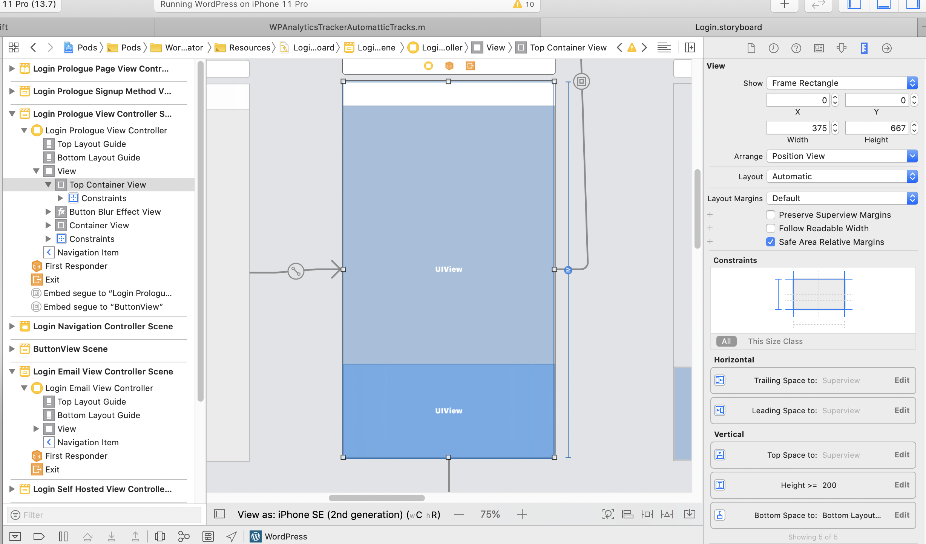Toggle document outline visibility icon

click(x=219, y=514)
